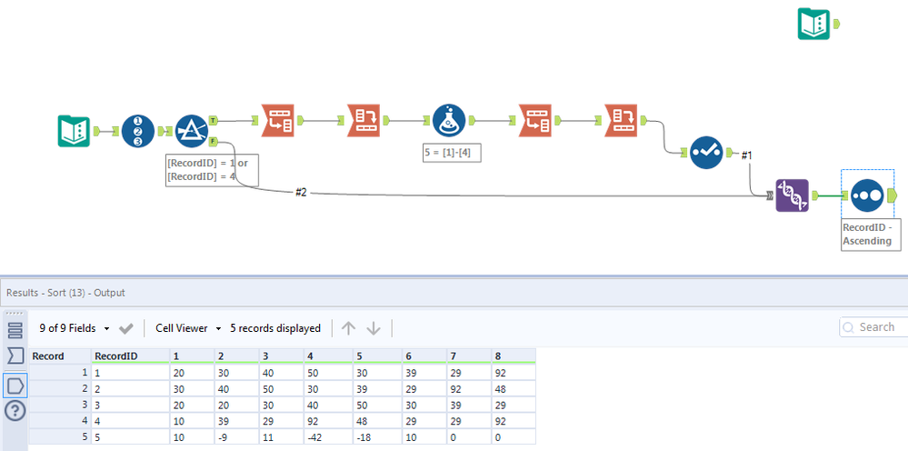Click the Results search box

[x=873, y=327]
